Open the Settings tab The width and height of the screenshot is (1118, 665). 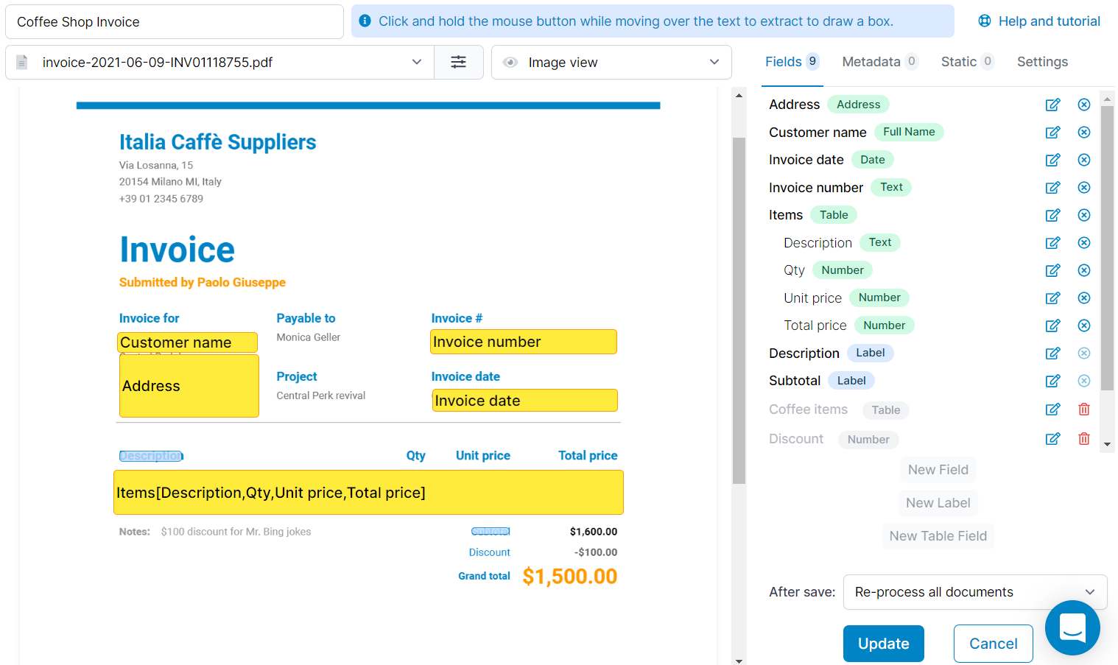click(1042, 62)
